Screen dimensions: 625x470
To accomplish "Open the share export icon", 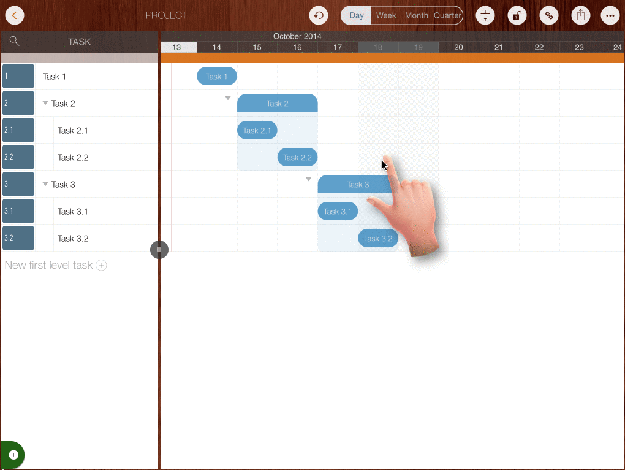I will click(580, 15).
